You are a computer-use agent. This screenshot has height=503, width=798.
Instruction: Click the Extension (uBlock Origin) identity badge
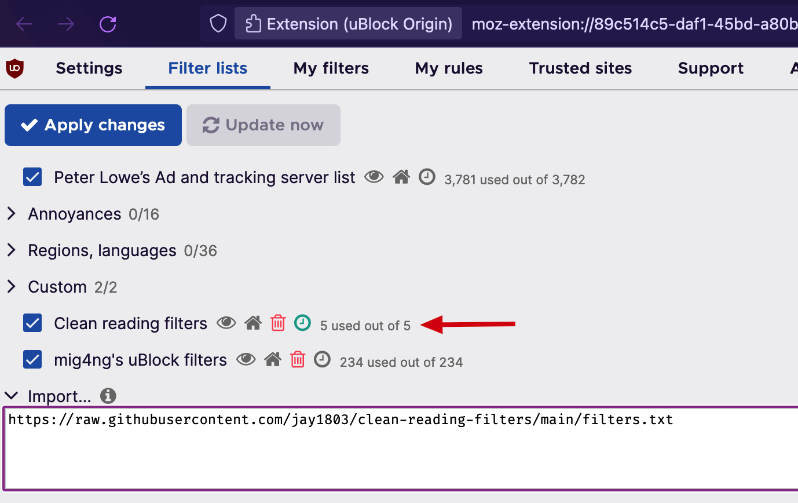tap(348, 24)
